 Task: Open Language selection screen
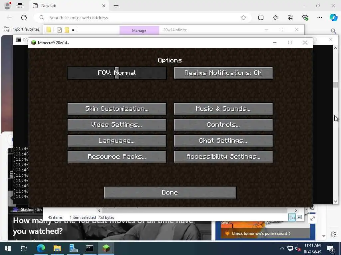[117, 141]
